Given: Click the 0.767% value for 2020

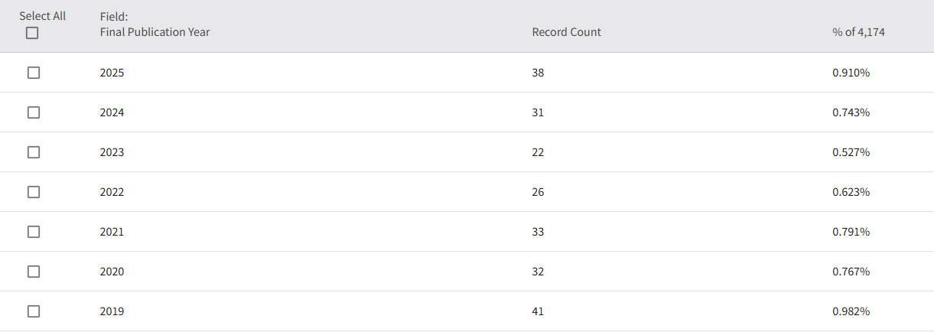Looking at the screenshot, I should [851, 272].
